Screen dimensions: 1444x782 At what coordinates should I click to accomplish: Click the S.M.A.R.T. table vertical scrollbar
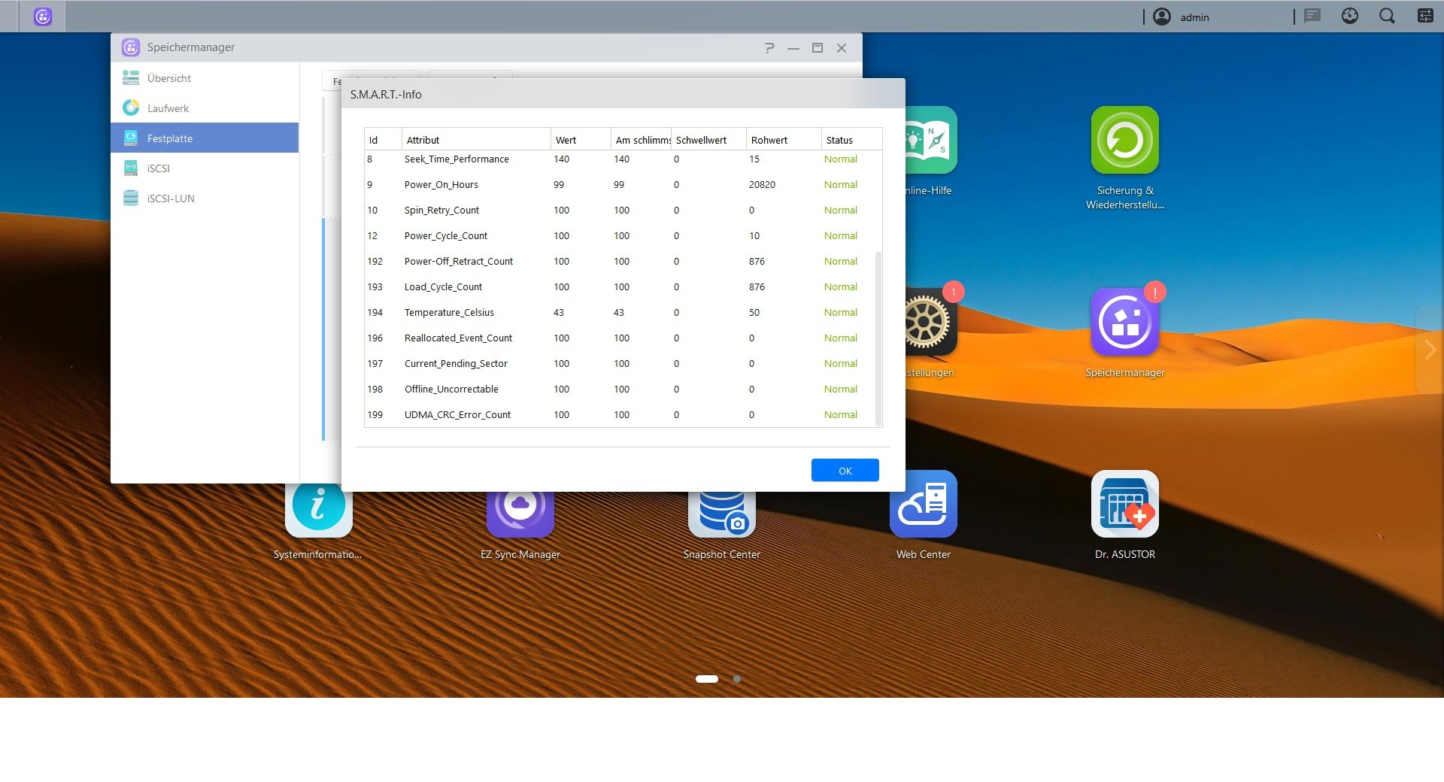[878, 338]
